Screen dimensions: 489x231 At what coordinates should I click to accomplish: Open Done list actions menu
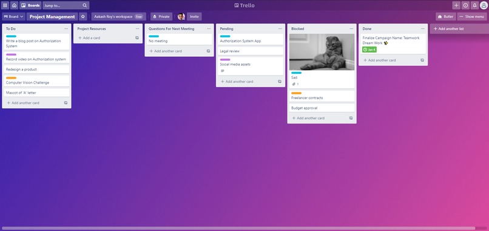pos(423,28)
